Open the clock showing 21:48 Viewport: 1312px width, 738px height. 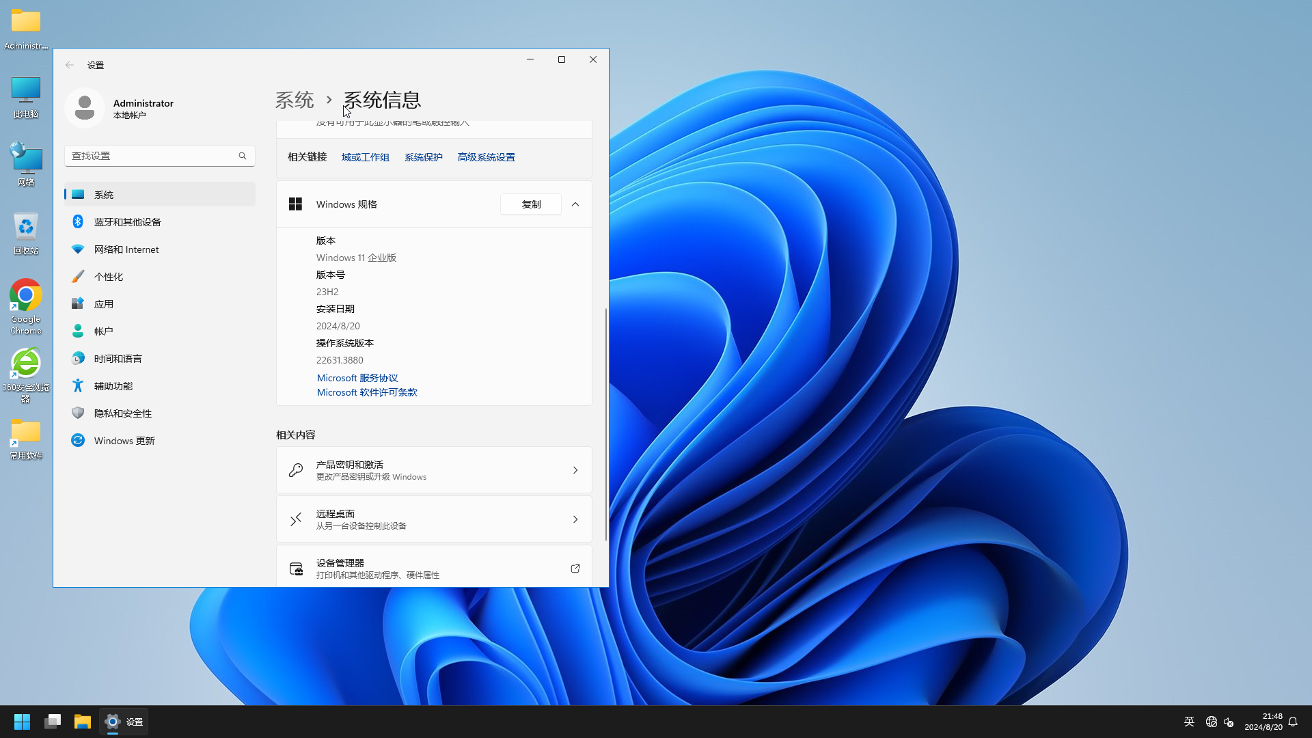(1263, 722)
